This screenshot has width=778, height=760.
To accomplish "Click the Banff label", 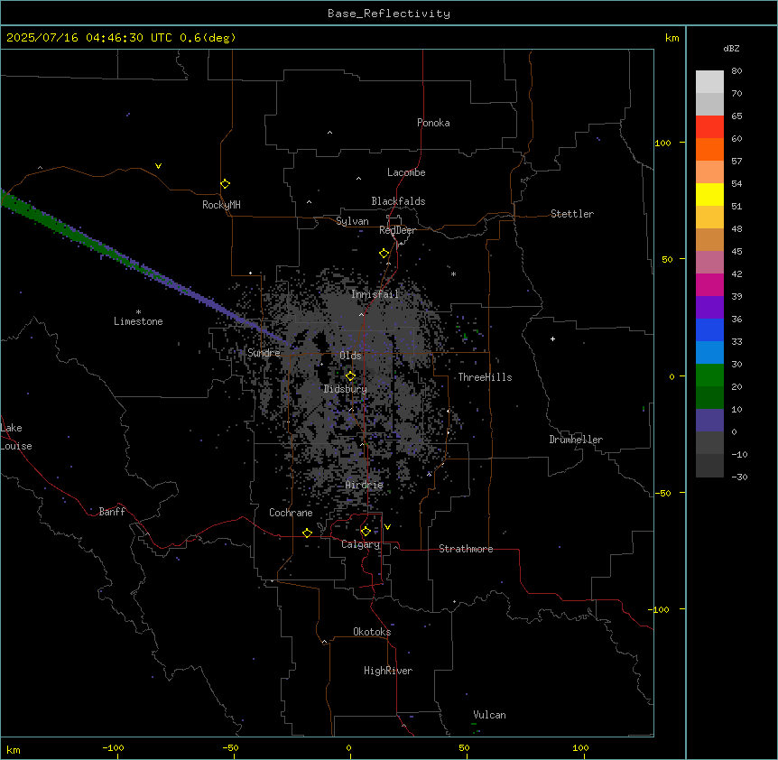I will click(x=112, y=512).
